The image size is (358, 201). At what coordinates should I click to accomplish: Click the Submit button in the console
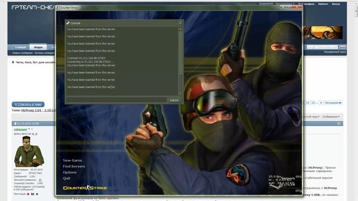point(175,100)
